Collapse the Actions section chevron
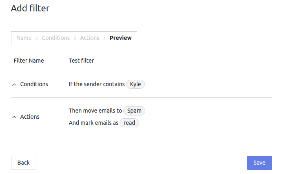Viewport: 284px width, 174px height. 15,117
